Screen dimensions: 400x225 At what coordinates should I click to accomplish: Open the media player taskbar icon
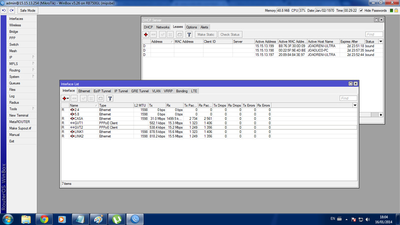(x=61, y=219)
